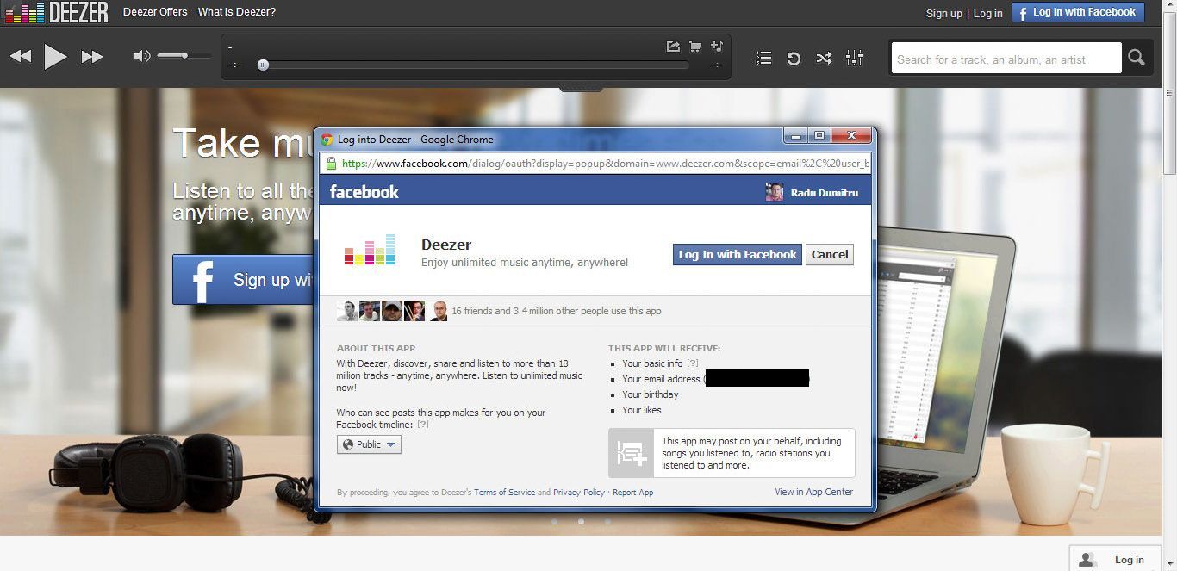Click the 16 friends usage text
1177x571 pixels.
[557, 311]
